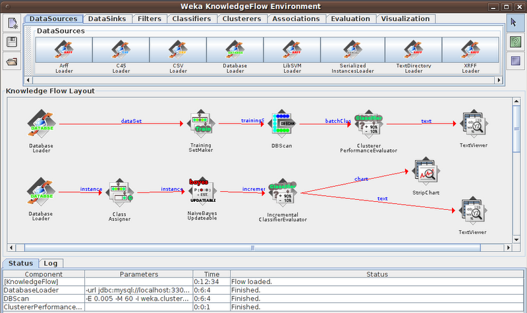Click the Status column header
Screen dimensions: 527x313
tap(377, 274)
